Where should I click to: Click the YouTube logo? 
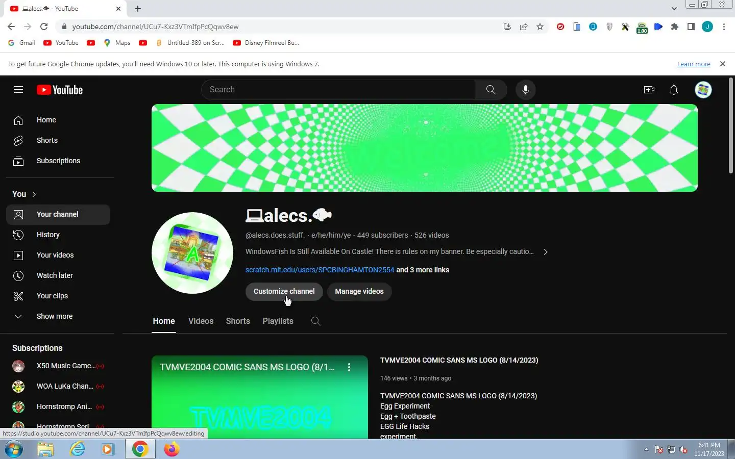pos(60,90)
